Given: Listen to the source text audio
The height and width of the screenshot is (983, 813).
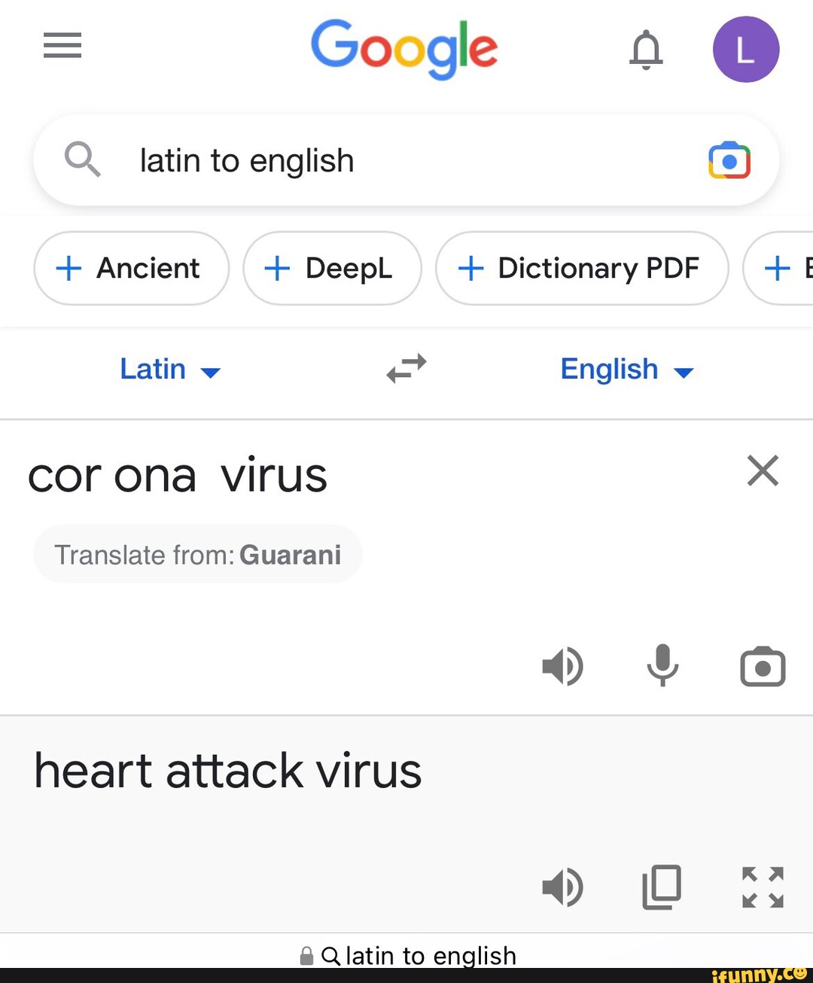Looking at the screenshot, I should (562, 666).
